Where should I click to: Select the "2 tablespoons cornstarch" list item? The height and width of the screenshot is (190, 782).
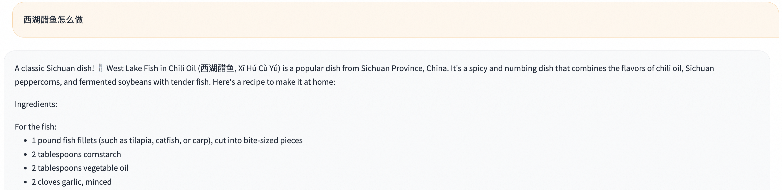[x=76, y=154]
